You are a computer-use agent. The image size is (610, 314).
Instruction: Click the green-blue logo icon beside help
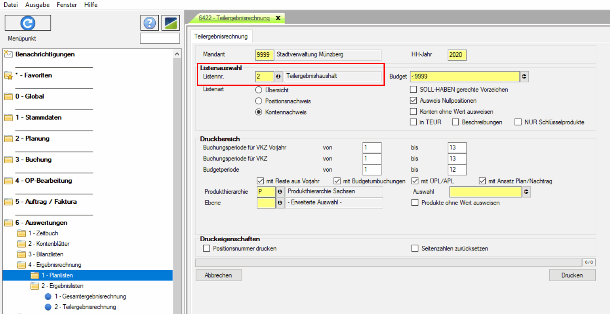click(x=171, y=23)
